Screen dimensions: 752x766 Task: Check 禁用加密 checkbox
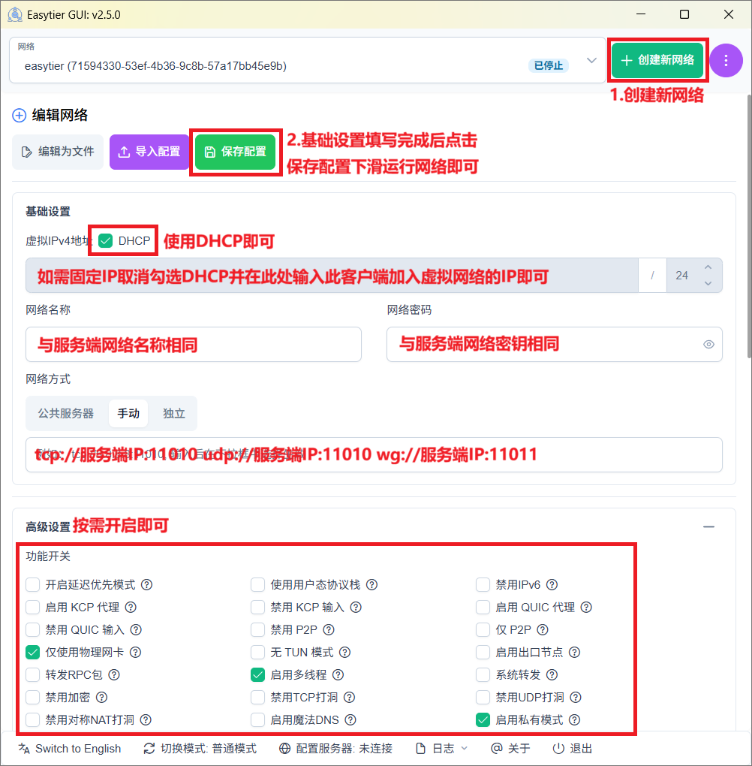(x=33, y=697)
